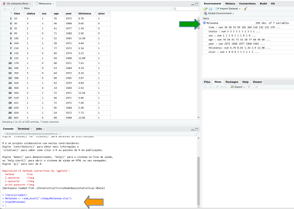This screenshot has width=294, height=209.
Task: Open the Build tab
Action: 263,4
